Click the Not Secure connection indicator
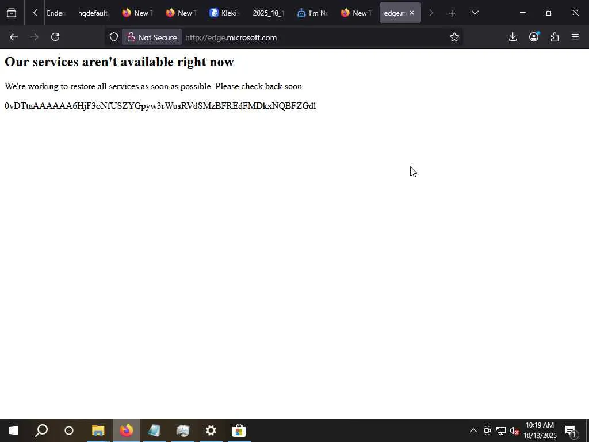Viewport: 589px width, 442px height. pyautogui.click(x=152, y=37)
